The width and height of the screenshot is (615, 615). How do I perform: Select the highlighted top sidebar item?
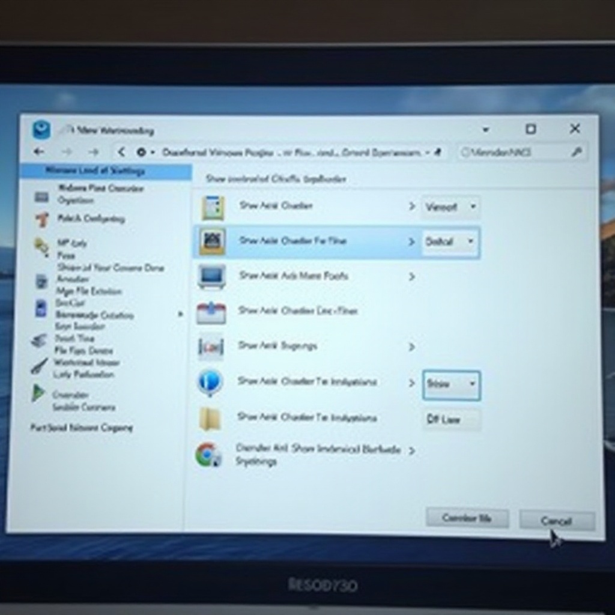click(105, 171)
